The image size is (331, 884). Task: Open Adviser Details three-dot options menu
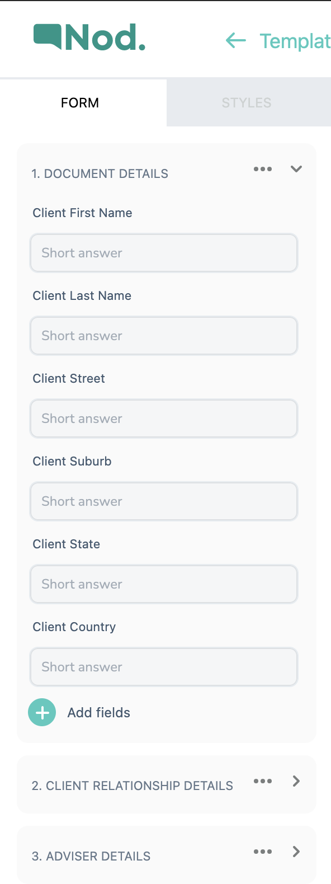coord(263,852)
